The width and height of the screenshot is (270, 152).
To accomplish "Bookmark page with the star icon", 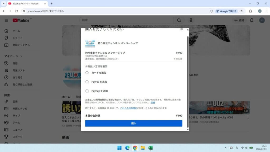I will coord(242,11).
